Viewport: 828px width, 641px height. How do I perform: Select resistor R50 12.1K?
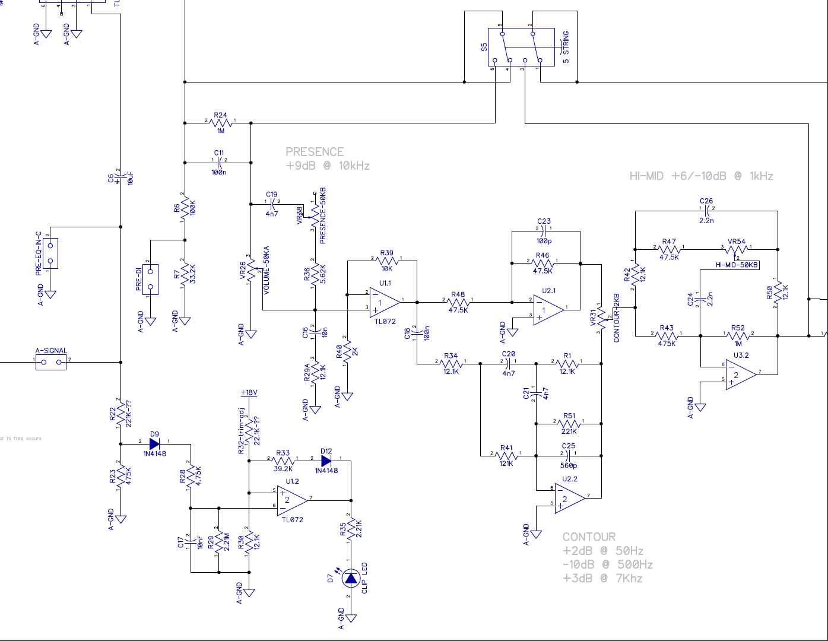778,293
